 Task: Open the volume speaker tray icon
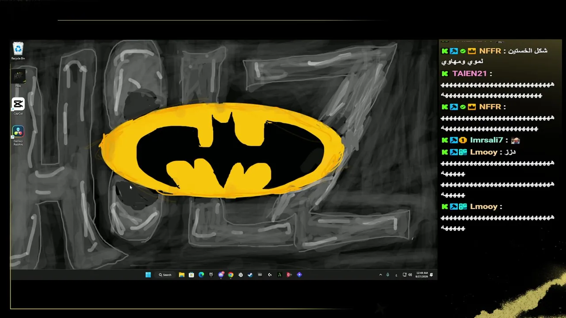click(410, 275)
